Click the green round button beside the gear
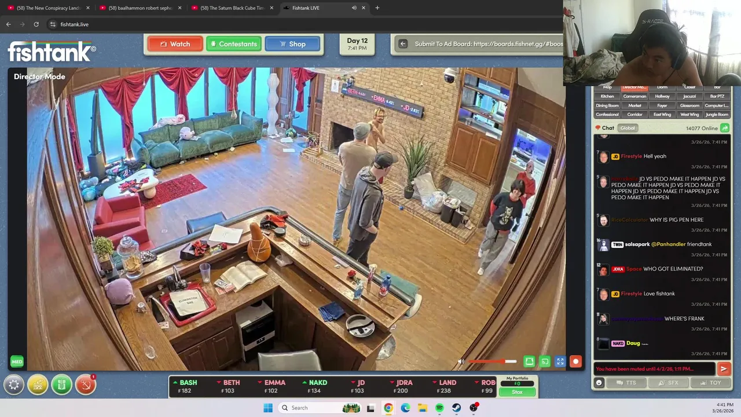This screenshot has width=741, height=417. point(61,385)
